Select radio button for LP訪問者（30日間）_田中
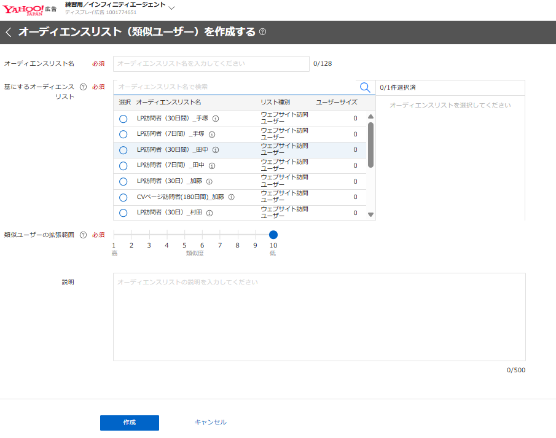The width and height of the screenshot is (556, 438). tap(123, 150)
